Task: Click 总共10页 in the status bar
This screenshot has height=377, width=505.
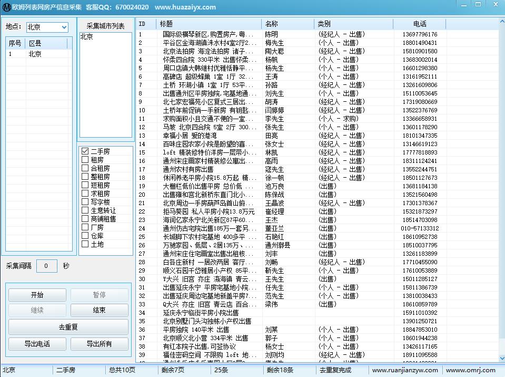Action: click(x=122, y=370)
